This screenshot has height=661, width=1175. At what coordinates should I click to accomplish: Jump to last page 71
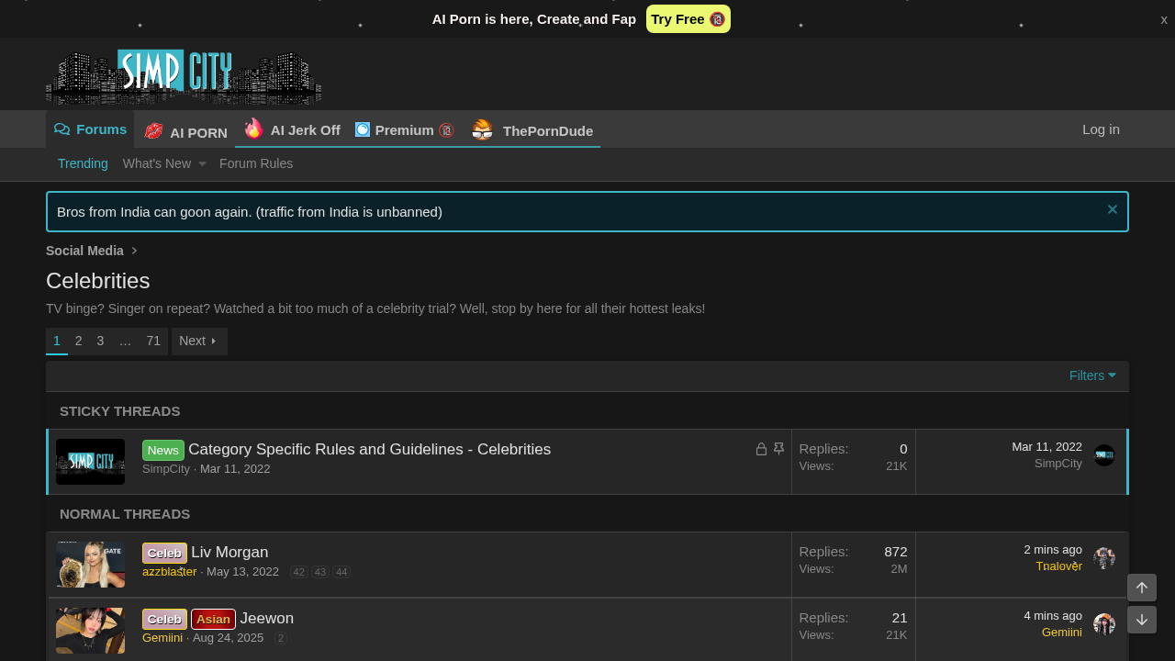[x=153, y=341]
